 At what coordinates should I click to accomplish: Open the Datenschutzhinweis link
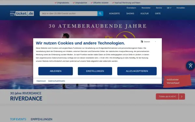pyautogui.click(x=57, y=81)
